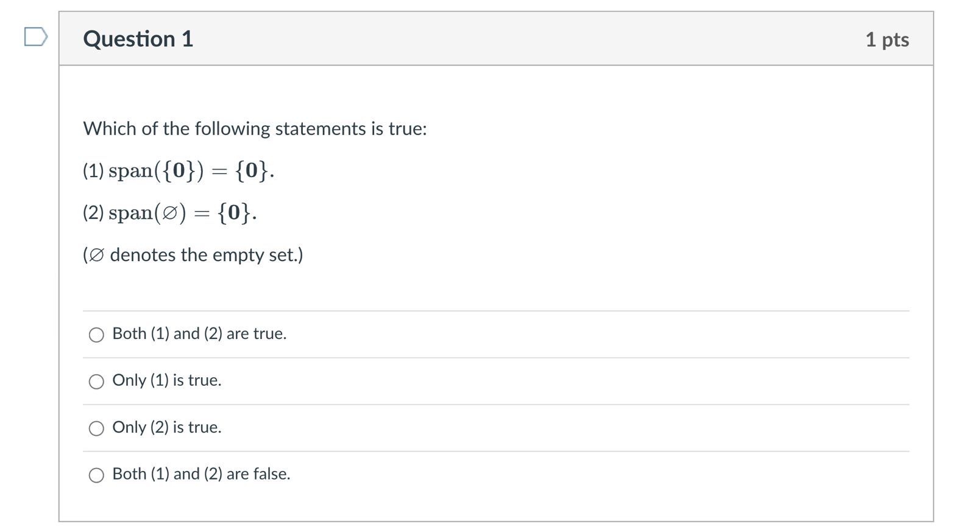This screenshot has width=975, height=530.
Task: Click the question statement about span of empty set
Action: tap(169, 212)
